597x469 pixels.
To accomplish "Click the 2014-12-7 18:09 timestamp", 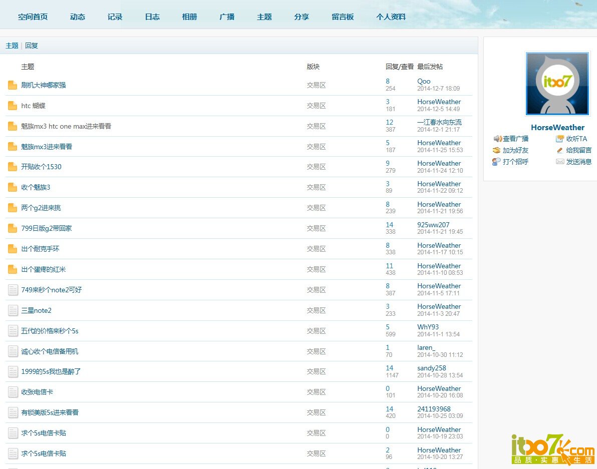I will pos(439,89).
